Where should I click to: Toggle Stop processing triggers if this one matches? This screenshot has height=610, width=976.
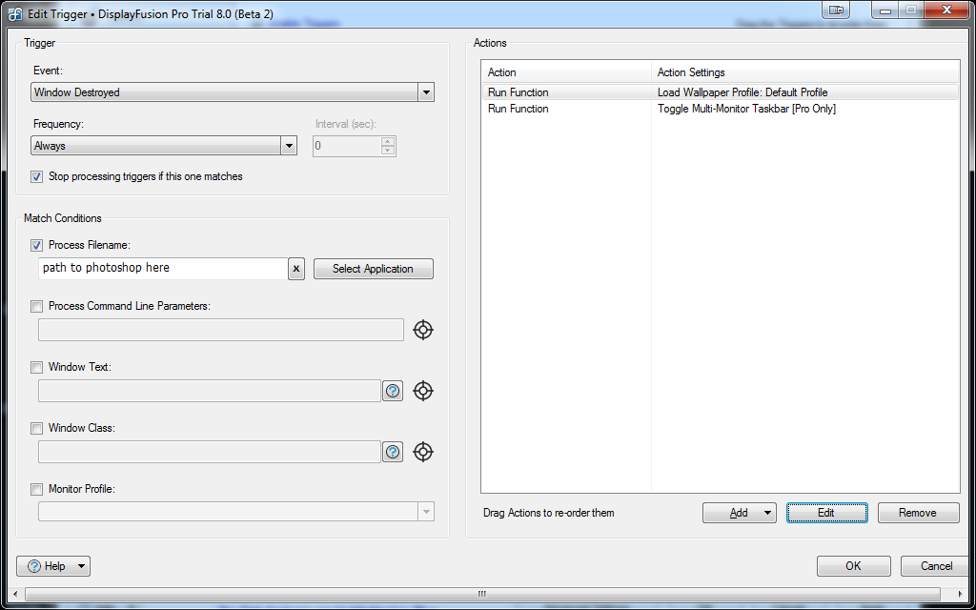point(37,176)
